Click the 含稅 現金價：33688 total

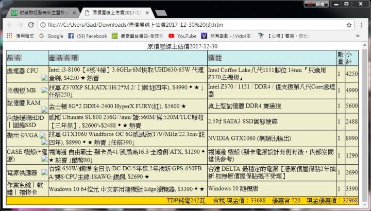pyautogui.click(x=239, y=201)
